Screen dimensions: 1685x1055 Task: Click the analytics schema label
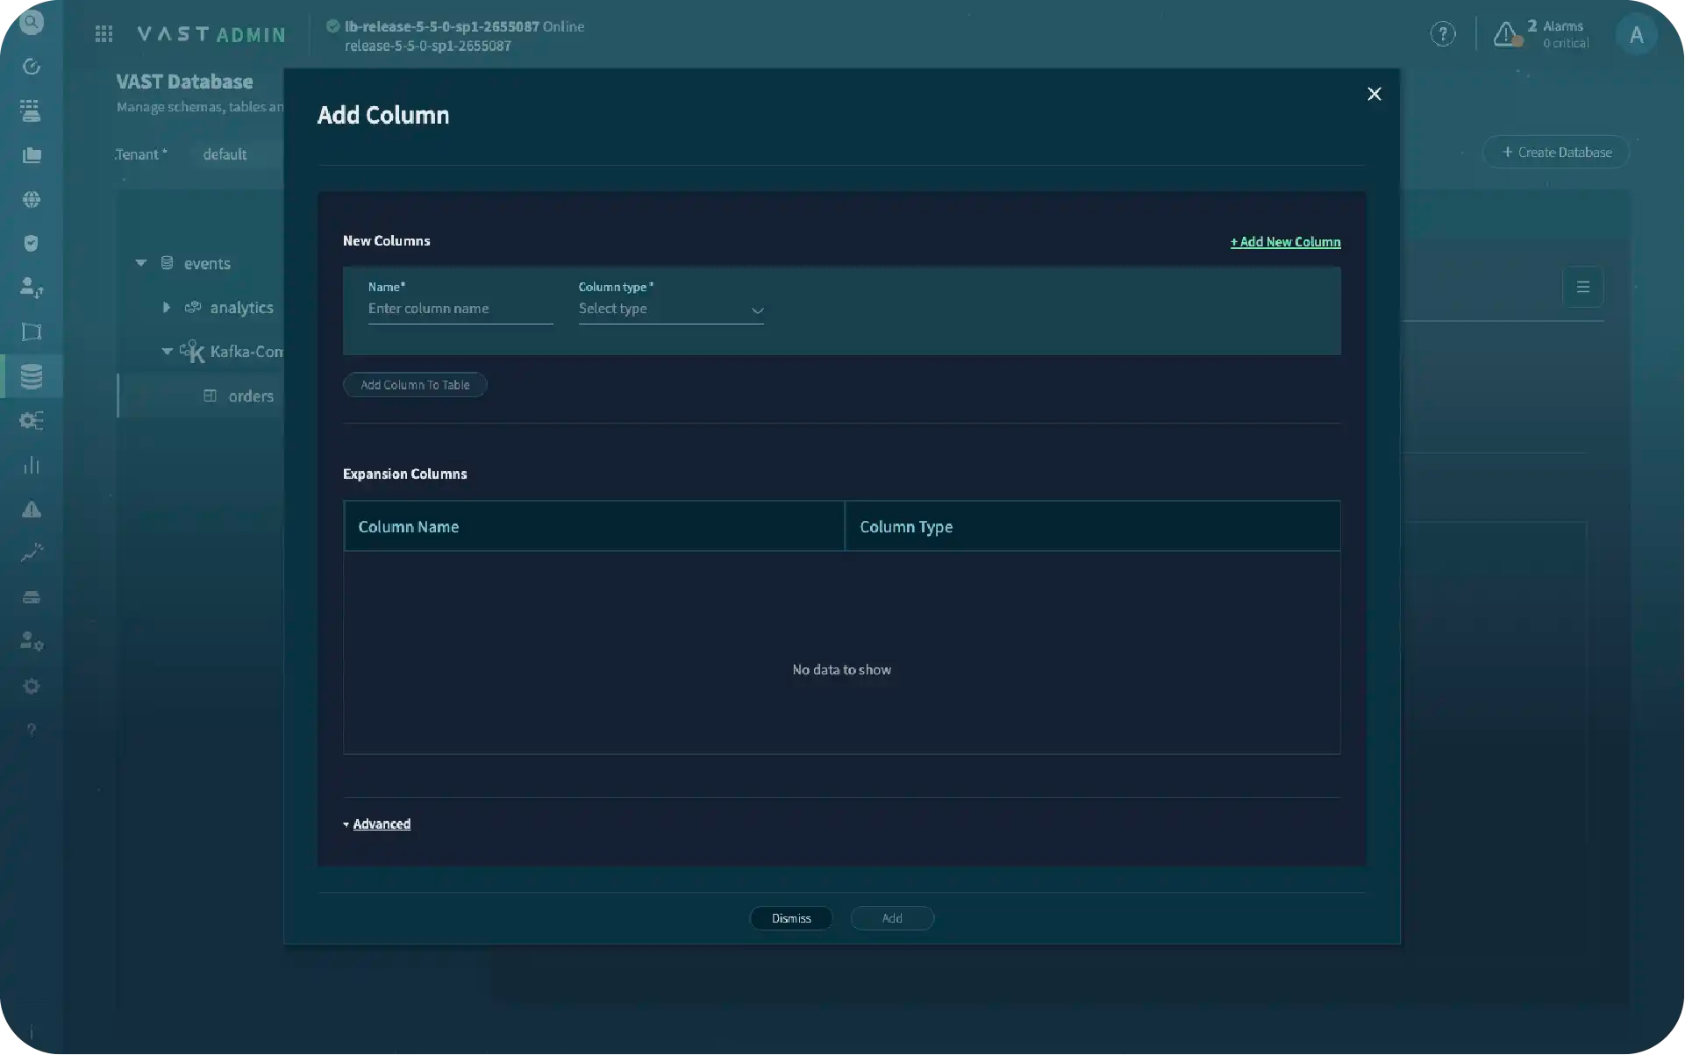241,308
